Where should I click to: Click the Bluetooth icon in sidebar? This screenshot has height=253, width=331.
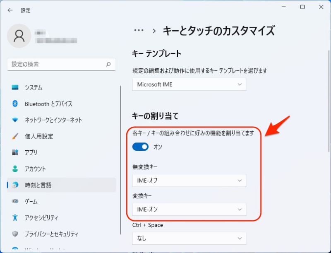tap(15, 104)
